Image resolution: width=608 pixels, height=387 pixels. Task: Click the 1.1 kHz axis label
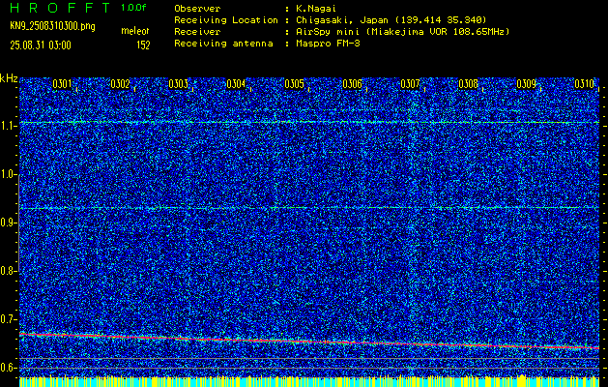click(8, 126)
